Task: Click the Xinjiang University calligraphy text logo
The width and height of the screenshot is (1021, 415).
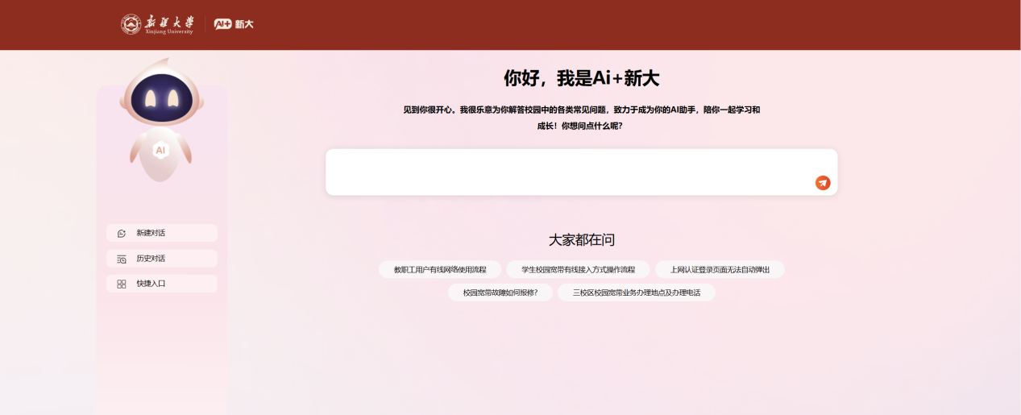Action: point(169,23)
